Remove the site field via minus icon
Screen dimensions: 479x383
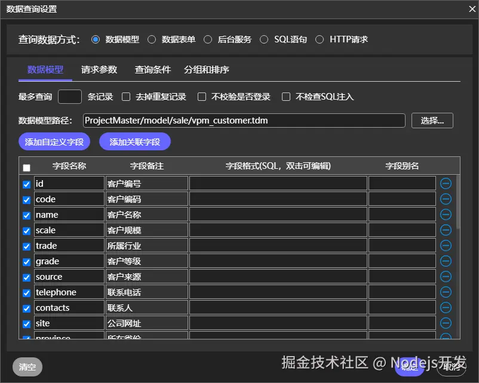(x=446, y=323)
